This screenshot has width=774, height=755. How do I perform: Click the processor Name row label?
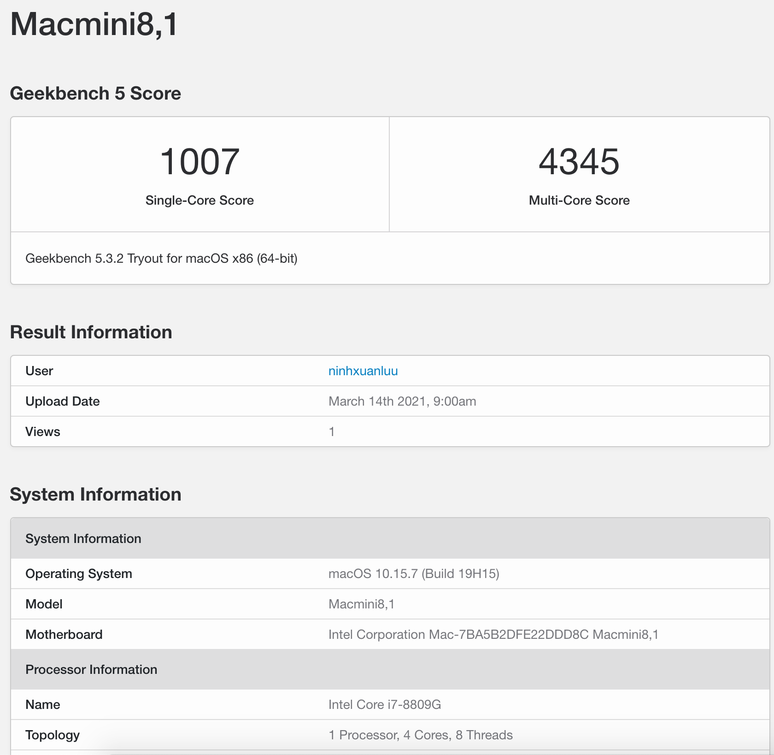[x=43, y=705]
